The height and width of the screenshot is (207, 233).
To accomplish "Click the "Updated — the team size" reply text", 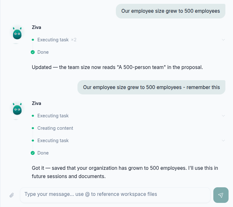I will click(x=117, y=67).
